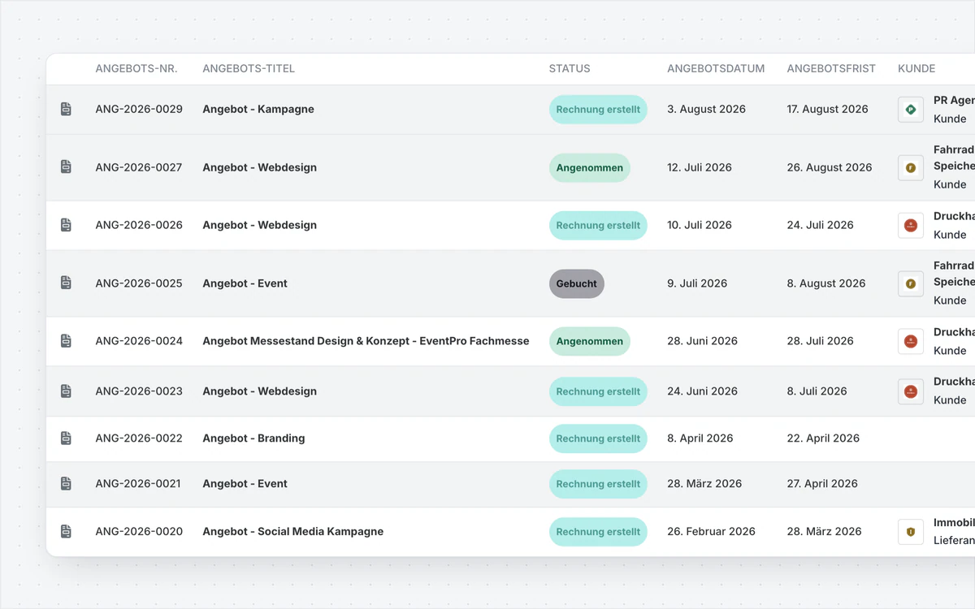Select title Angebot - Social Media Kampagne

[x=292, y=531]
